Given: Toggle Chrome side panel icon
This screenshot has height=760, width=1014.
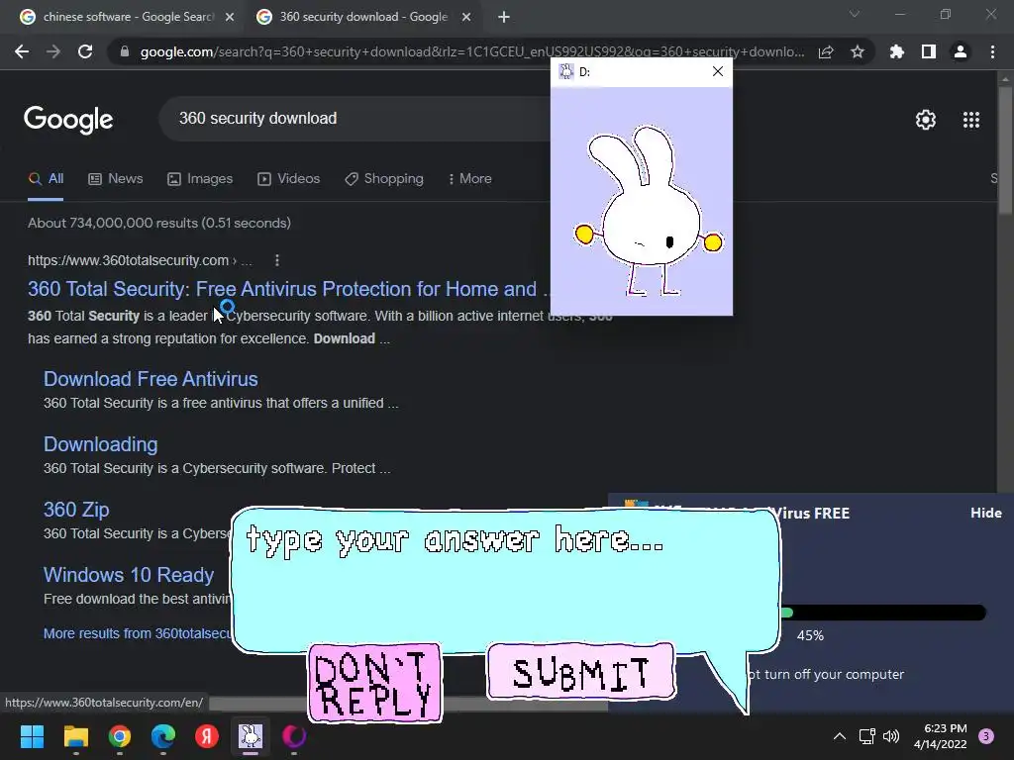Looking at the screenshot, I should pos(929,51).
